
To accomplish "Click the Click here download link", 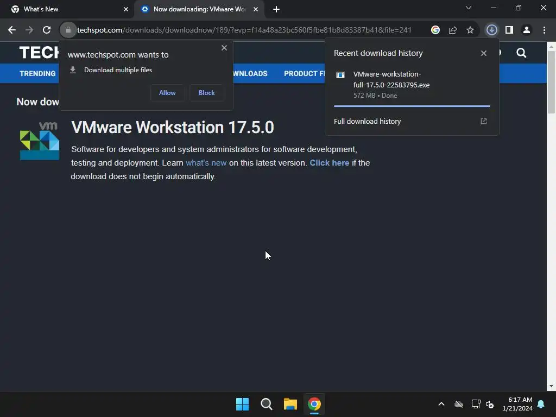I will pyautogui.click(x=330, y=163).
